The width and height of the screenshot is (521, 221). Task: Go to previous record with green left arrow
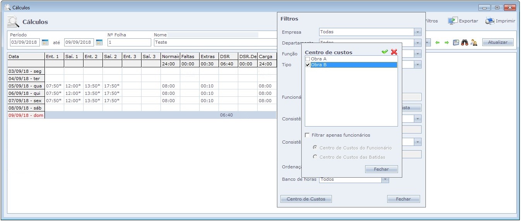(x=437, y=43)
